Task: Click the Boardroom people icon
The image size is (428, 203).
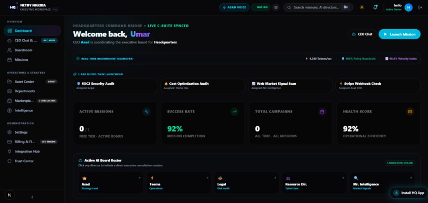Action: tap(10, 50)
